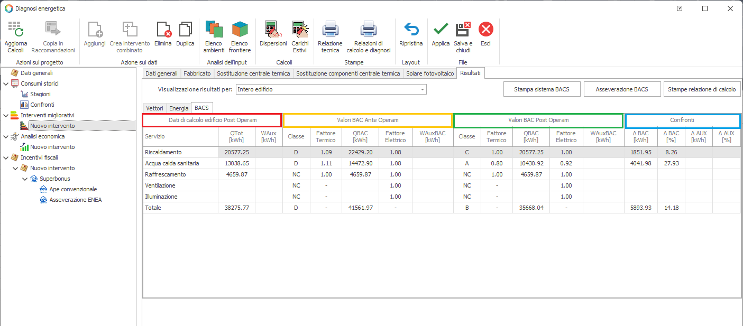
Task: Print the Relazione tecnica report
Action: coord(330,30)
